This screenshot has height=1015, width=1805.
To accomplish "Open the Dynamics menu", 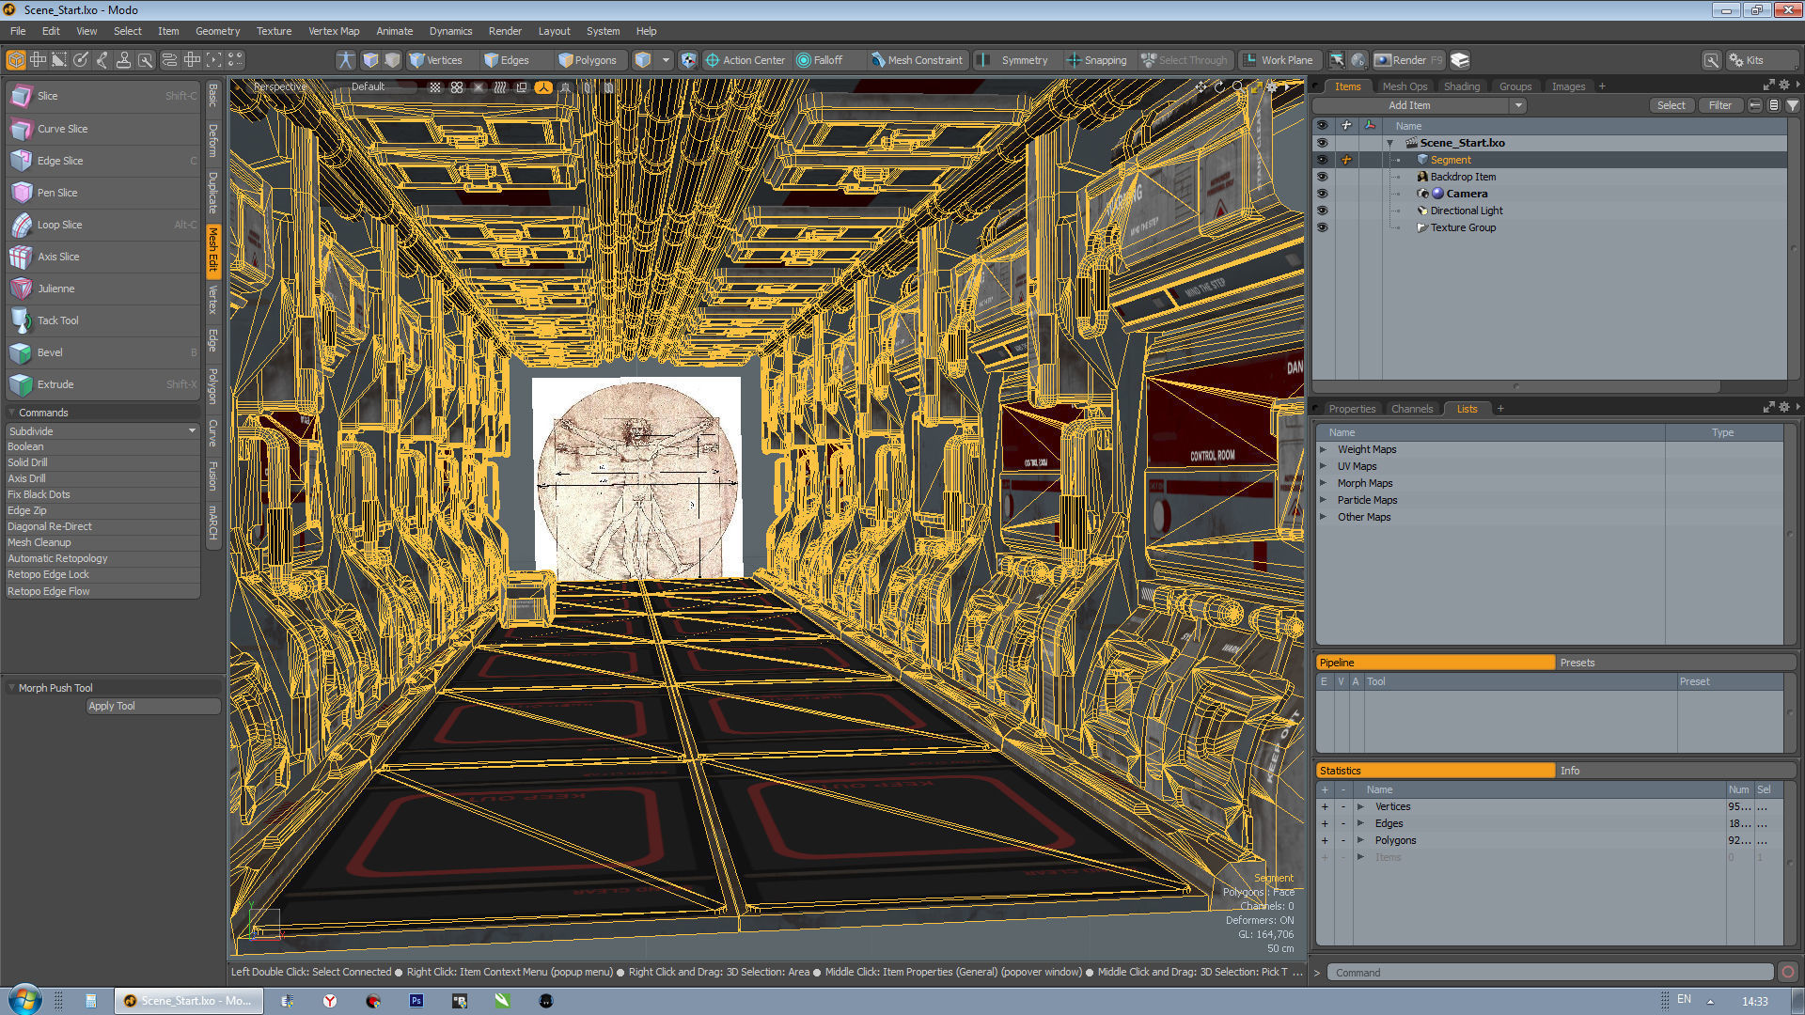I will (x=450, y=31).
